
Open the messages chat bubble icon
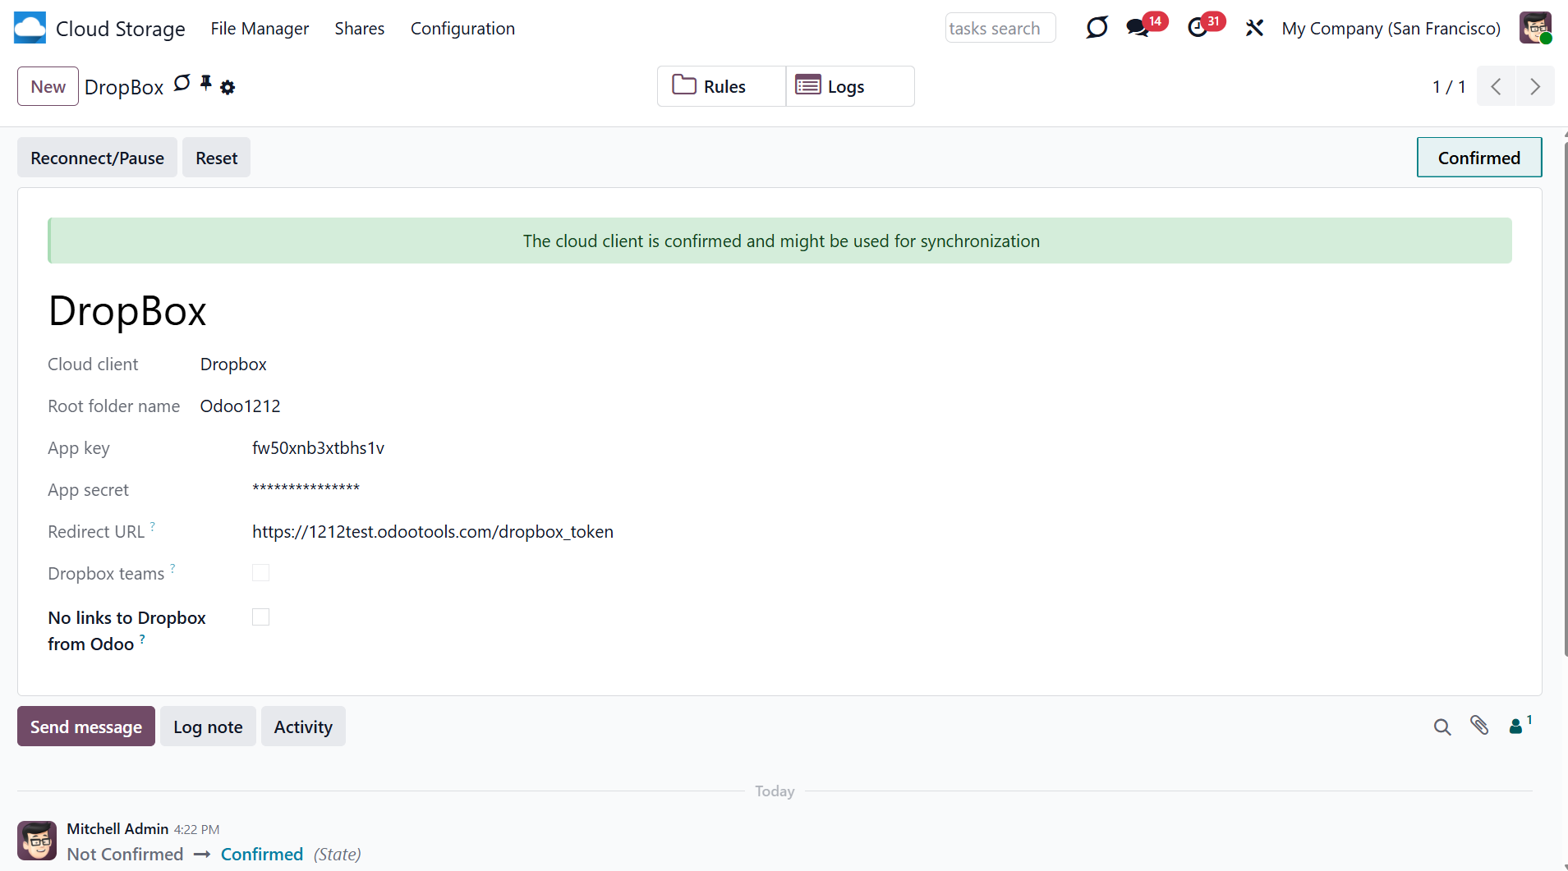[1138, 28]
